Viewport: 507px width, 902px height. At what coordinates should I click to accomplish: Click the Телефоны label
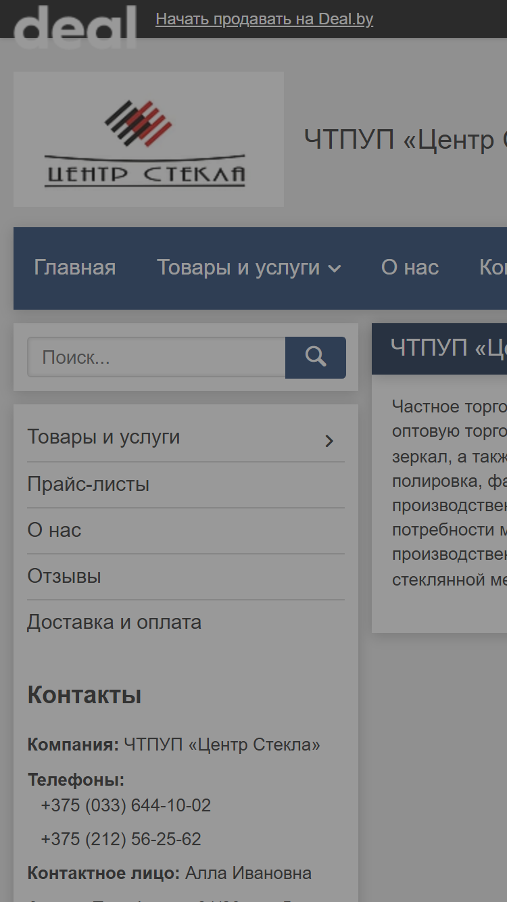pos(76,780)
